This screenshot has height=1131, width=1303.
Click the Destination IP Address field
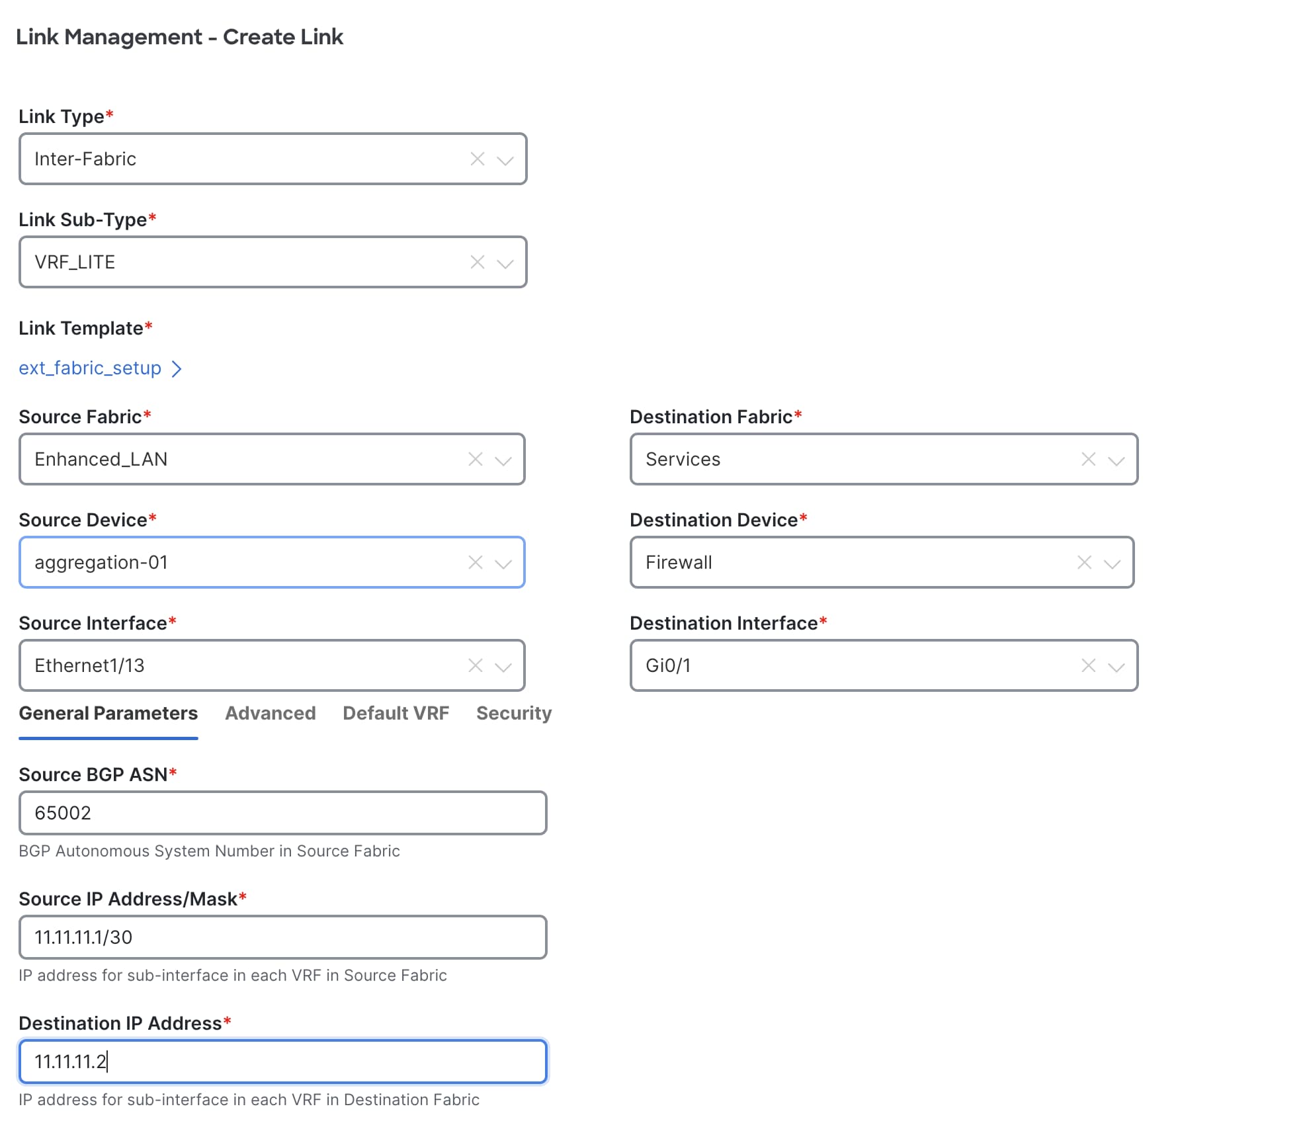pos(282,1062)
